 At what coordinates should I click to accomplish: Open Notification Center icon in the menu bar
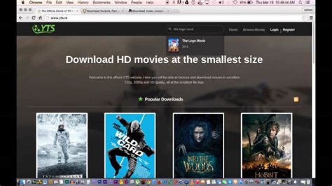click(x=308, y=3)
